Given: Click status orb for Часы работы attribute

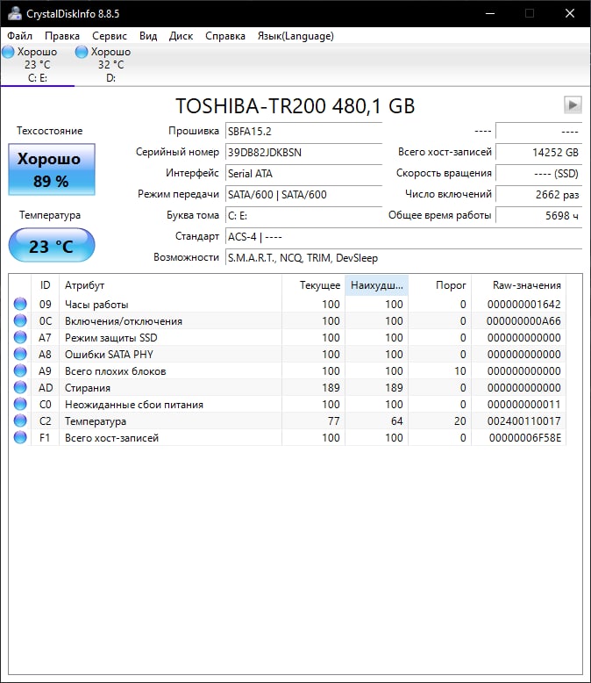Looking at the screenshot, I should point(20,305).
